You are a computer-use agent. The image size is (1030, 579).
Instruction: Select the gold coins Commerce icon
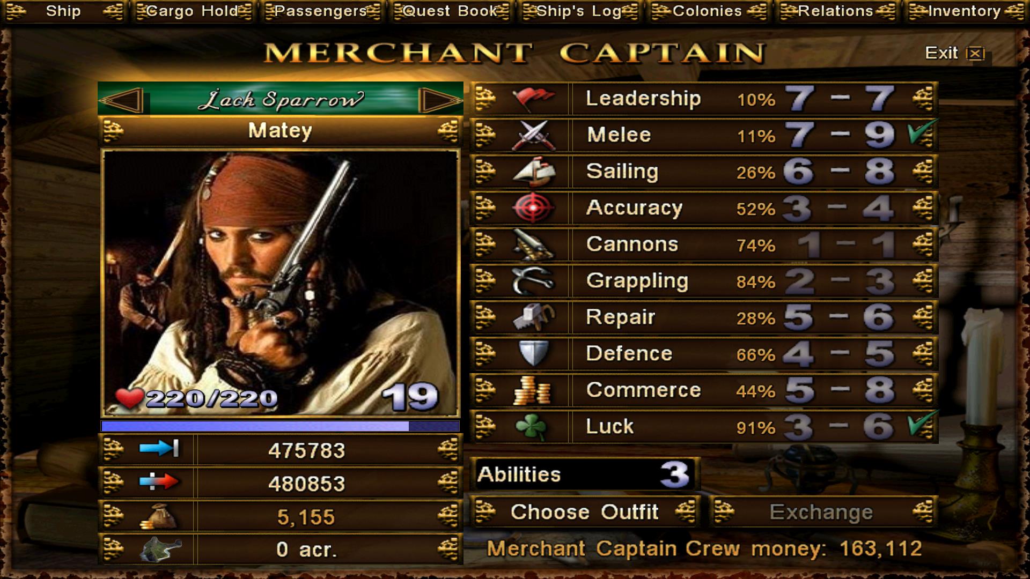(533, 390)
